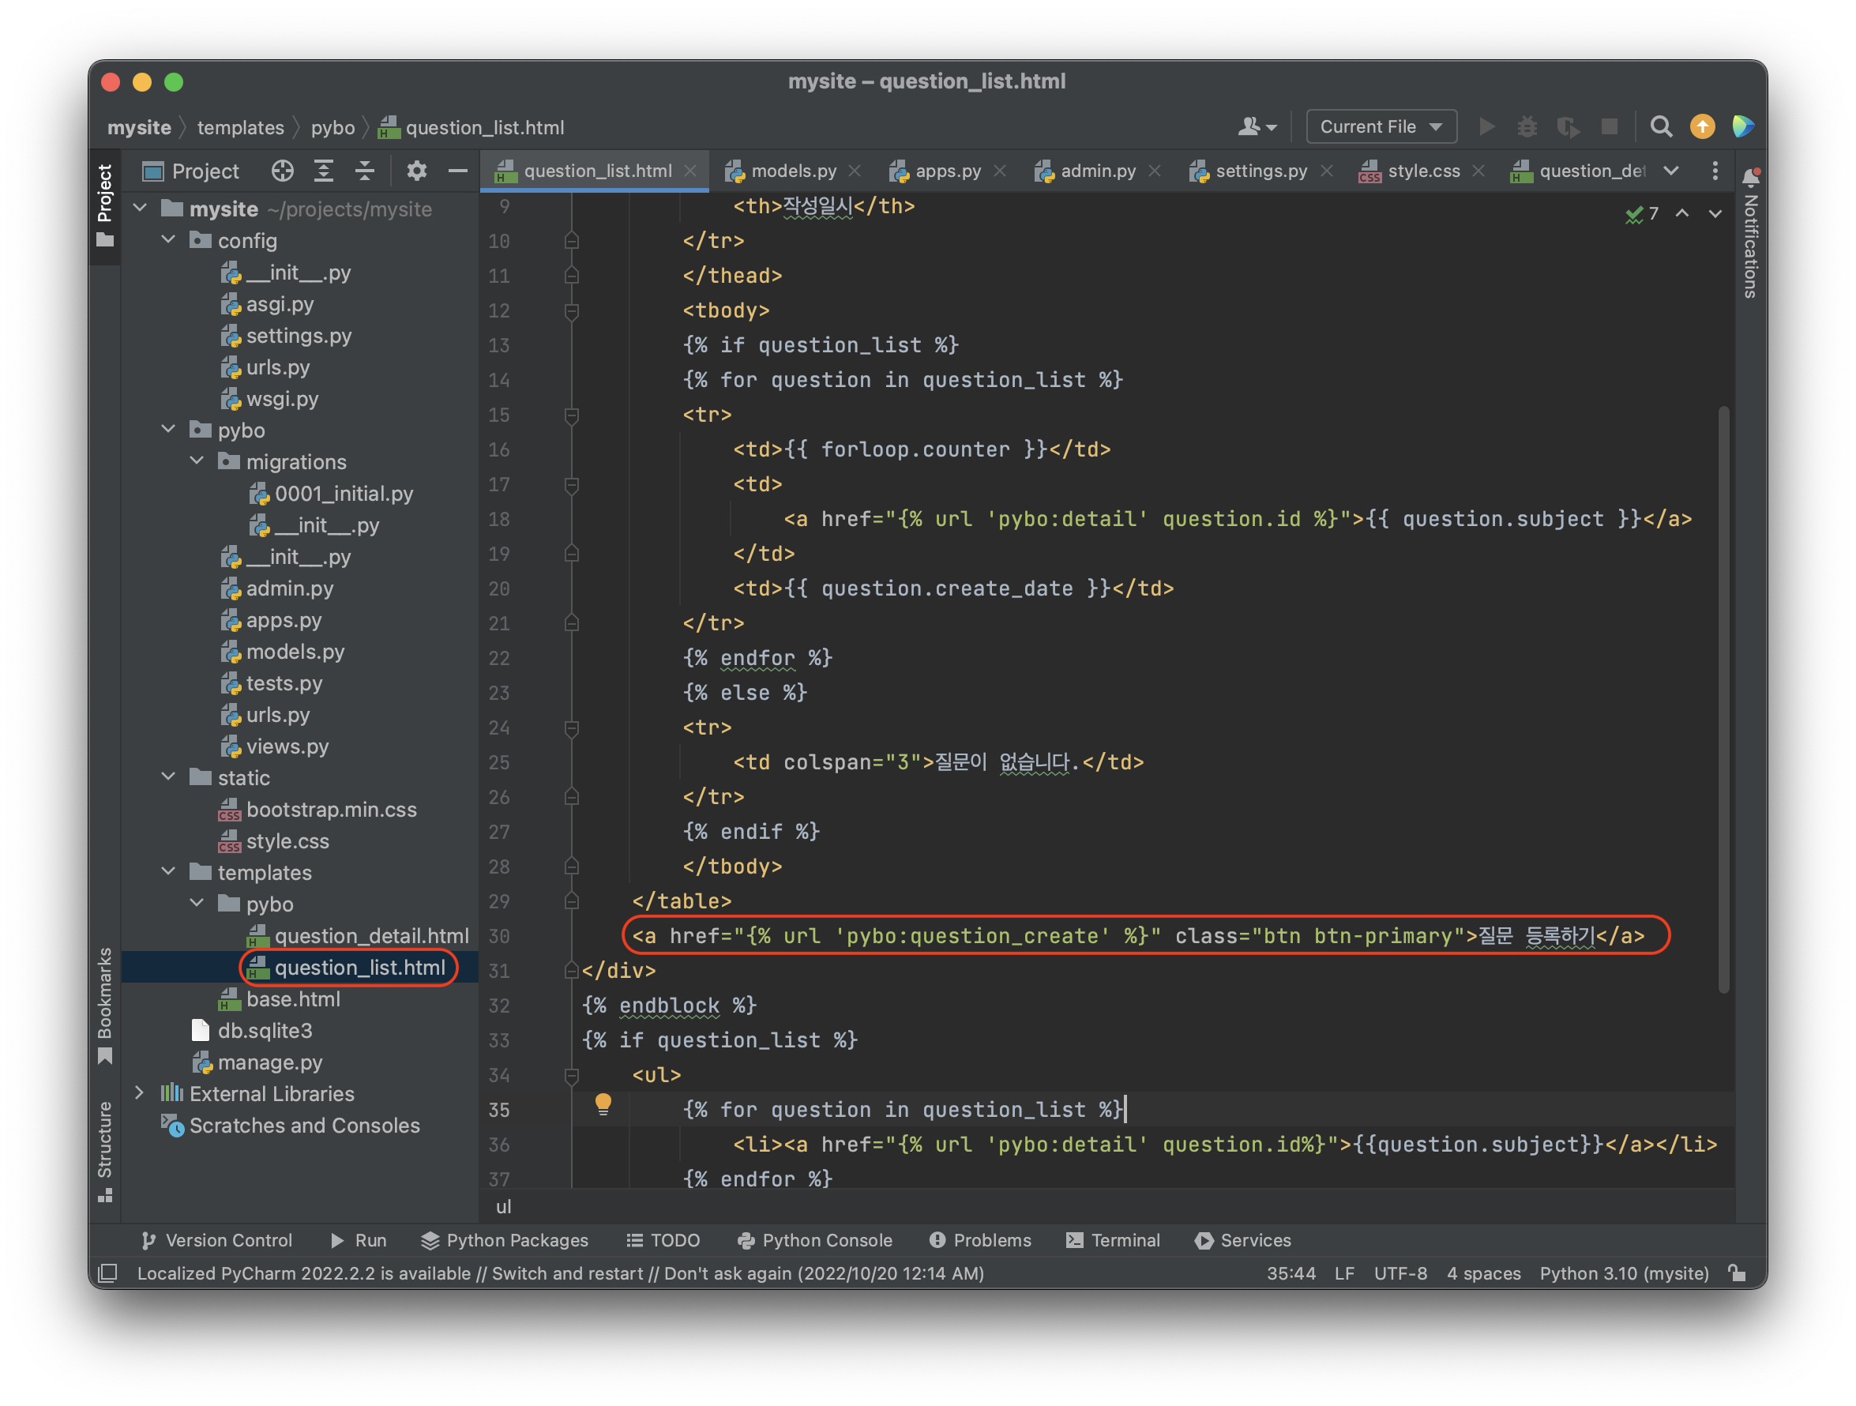Open the Current File run configuration dropdown

click(x=1381, y=126)
